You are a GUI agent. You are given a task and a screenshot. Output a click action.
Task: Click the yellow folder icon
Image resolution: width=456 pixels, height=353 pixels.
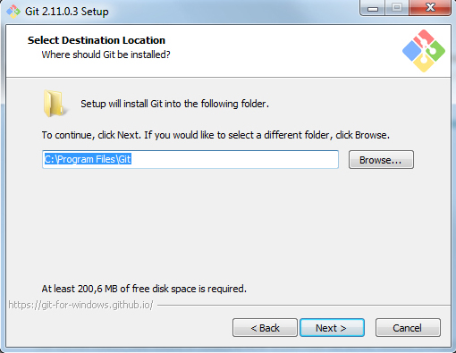pos(55,104)
